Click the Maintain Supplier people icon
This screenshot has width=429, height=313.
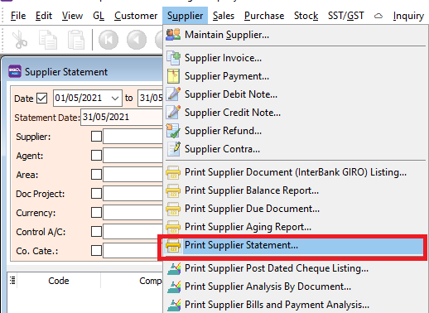[x=173, y=35]
